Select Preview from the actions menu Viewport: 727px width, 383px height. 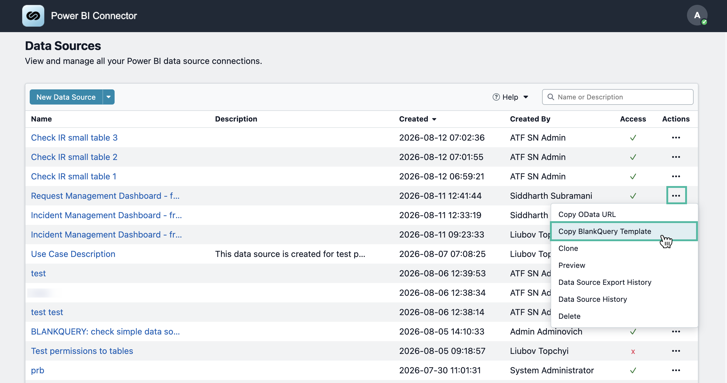pos(624,265)
